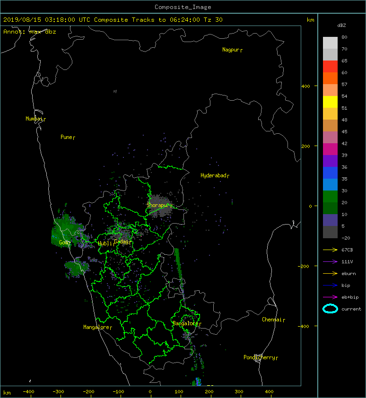
Task: Click the lightest gray swatch below 80
Action: coord(330,43)
